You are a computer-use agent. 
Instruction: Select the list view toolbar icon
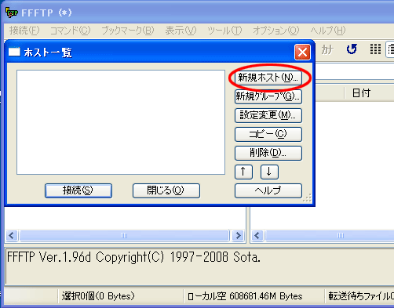pyautogui.click(x=375, y=49)
